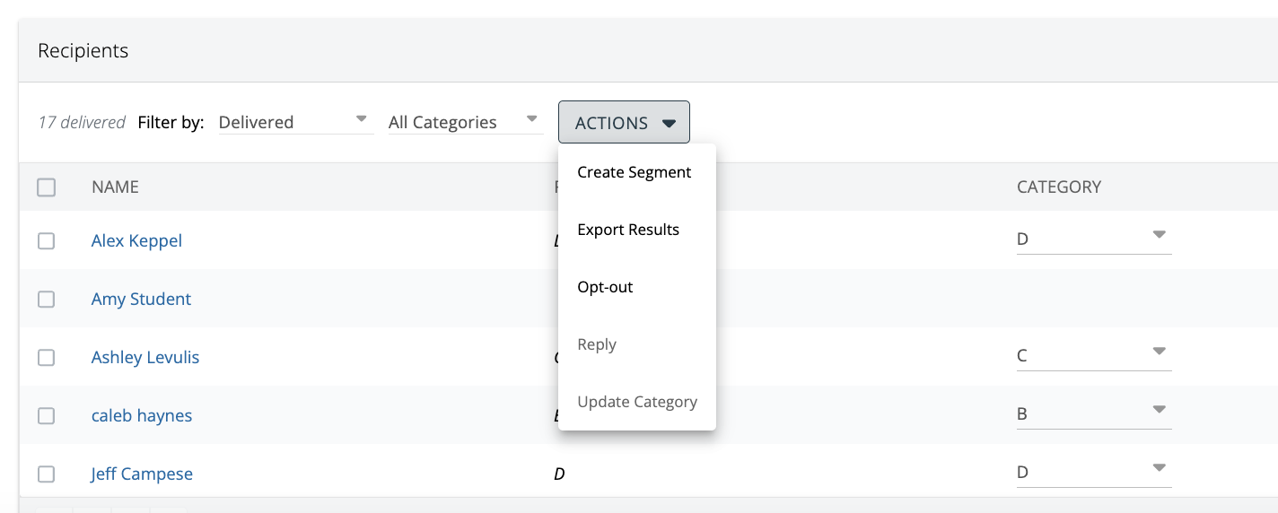Sort by the NAME column header
Viewport: 1278px width, 513px height.
[115, 187]
